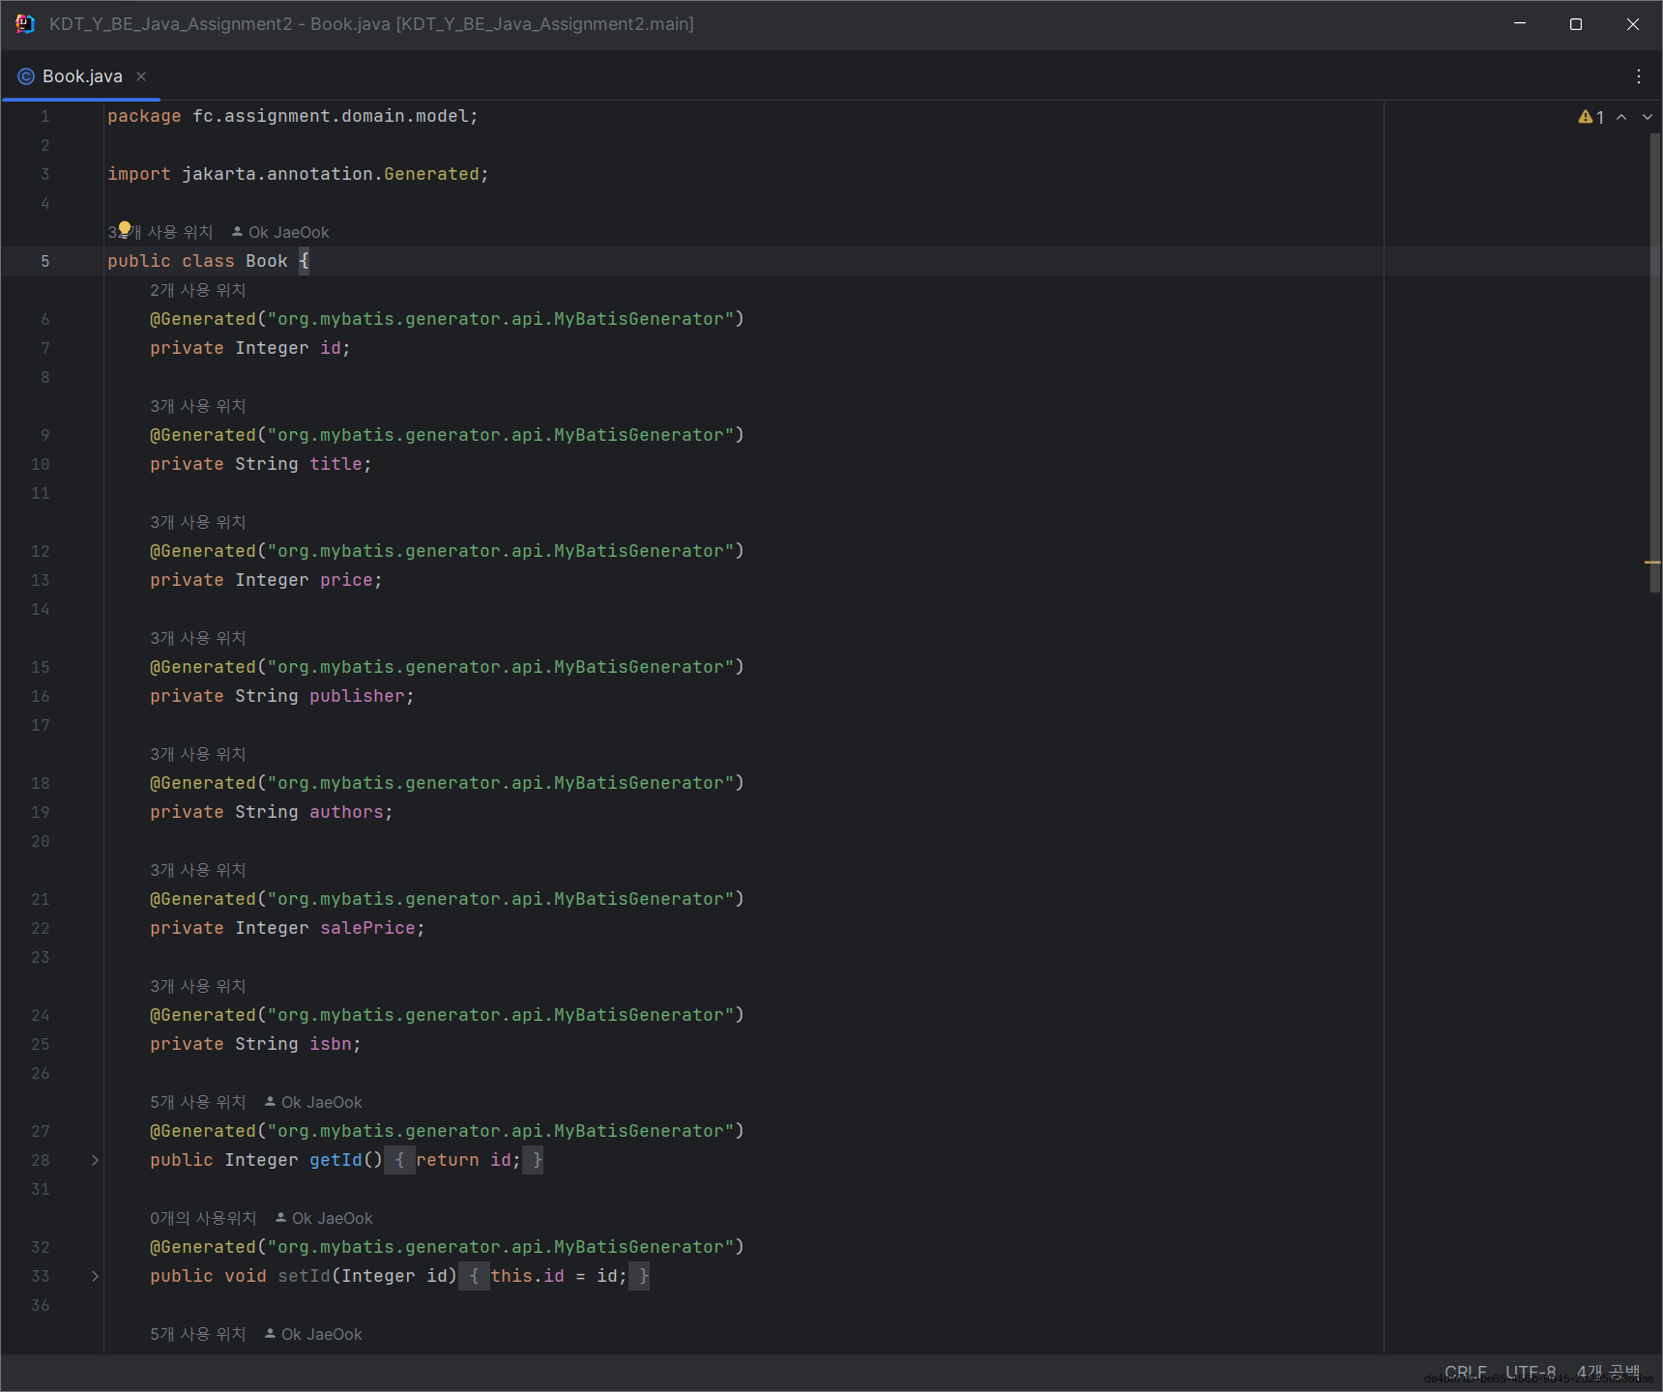
Task: Click the 4-space indent status widget
Action: [1609, 1373]
